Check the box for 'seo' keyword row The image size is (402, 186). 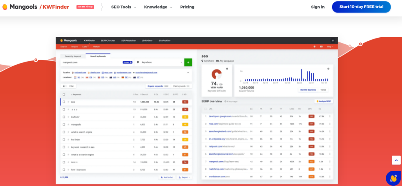click(64, 102)
